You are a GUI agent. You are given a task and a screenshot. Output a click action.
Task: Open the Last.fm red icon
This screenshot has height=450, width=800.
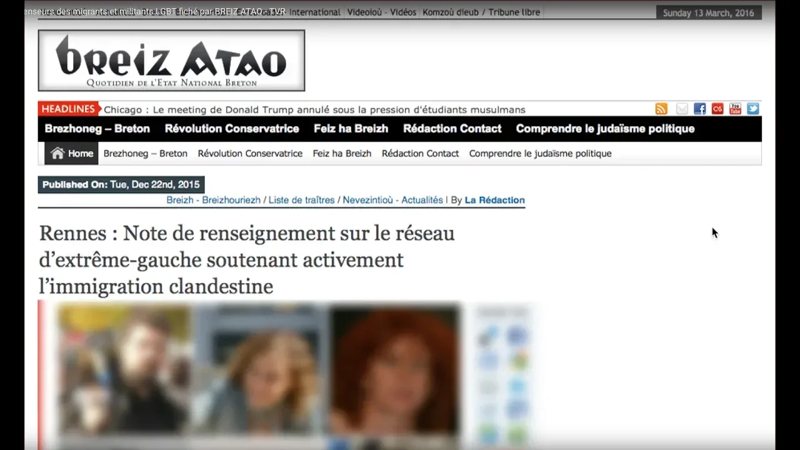(x=717, y=109)
